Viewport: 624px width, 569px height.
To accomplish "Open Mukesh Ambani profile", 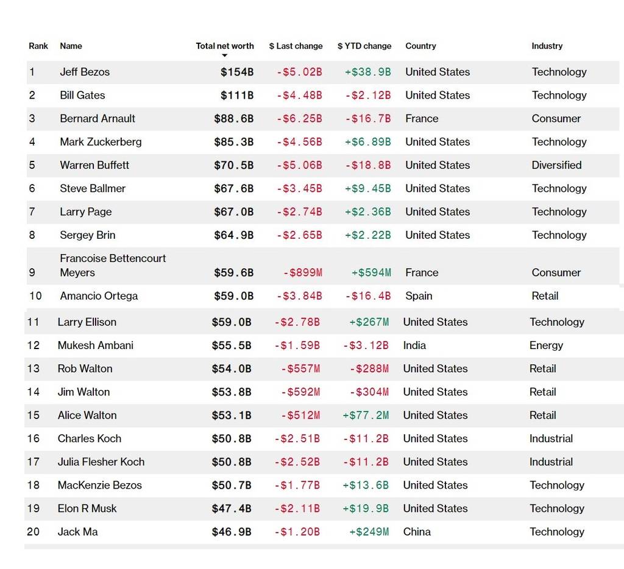I will (x=95, y=345).
